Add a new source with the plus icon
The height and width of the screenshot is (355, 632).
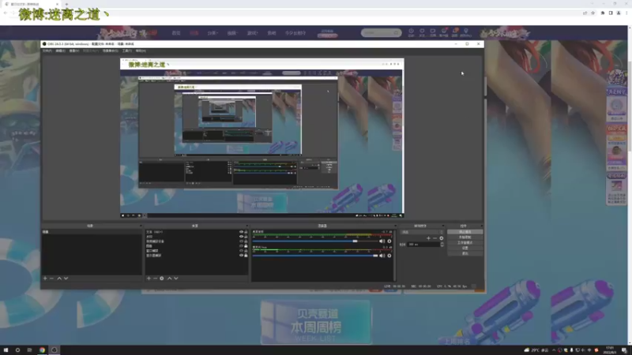149,278
